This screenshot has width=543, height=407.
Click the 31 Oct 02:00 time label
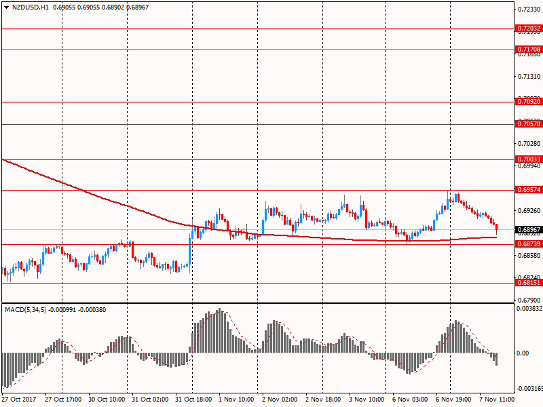click(x=150, y=399)
